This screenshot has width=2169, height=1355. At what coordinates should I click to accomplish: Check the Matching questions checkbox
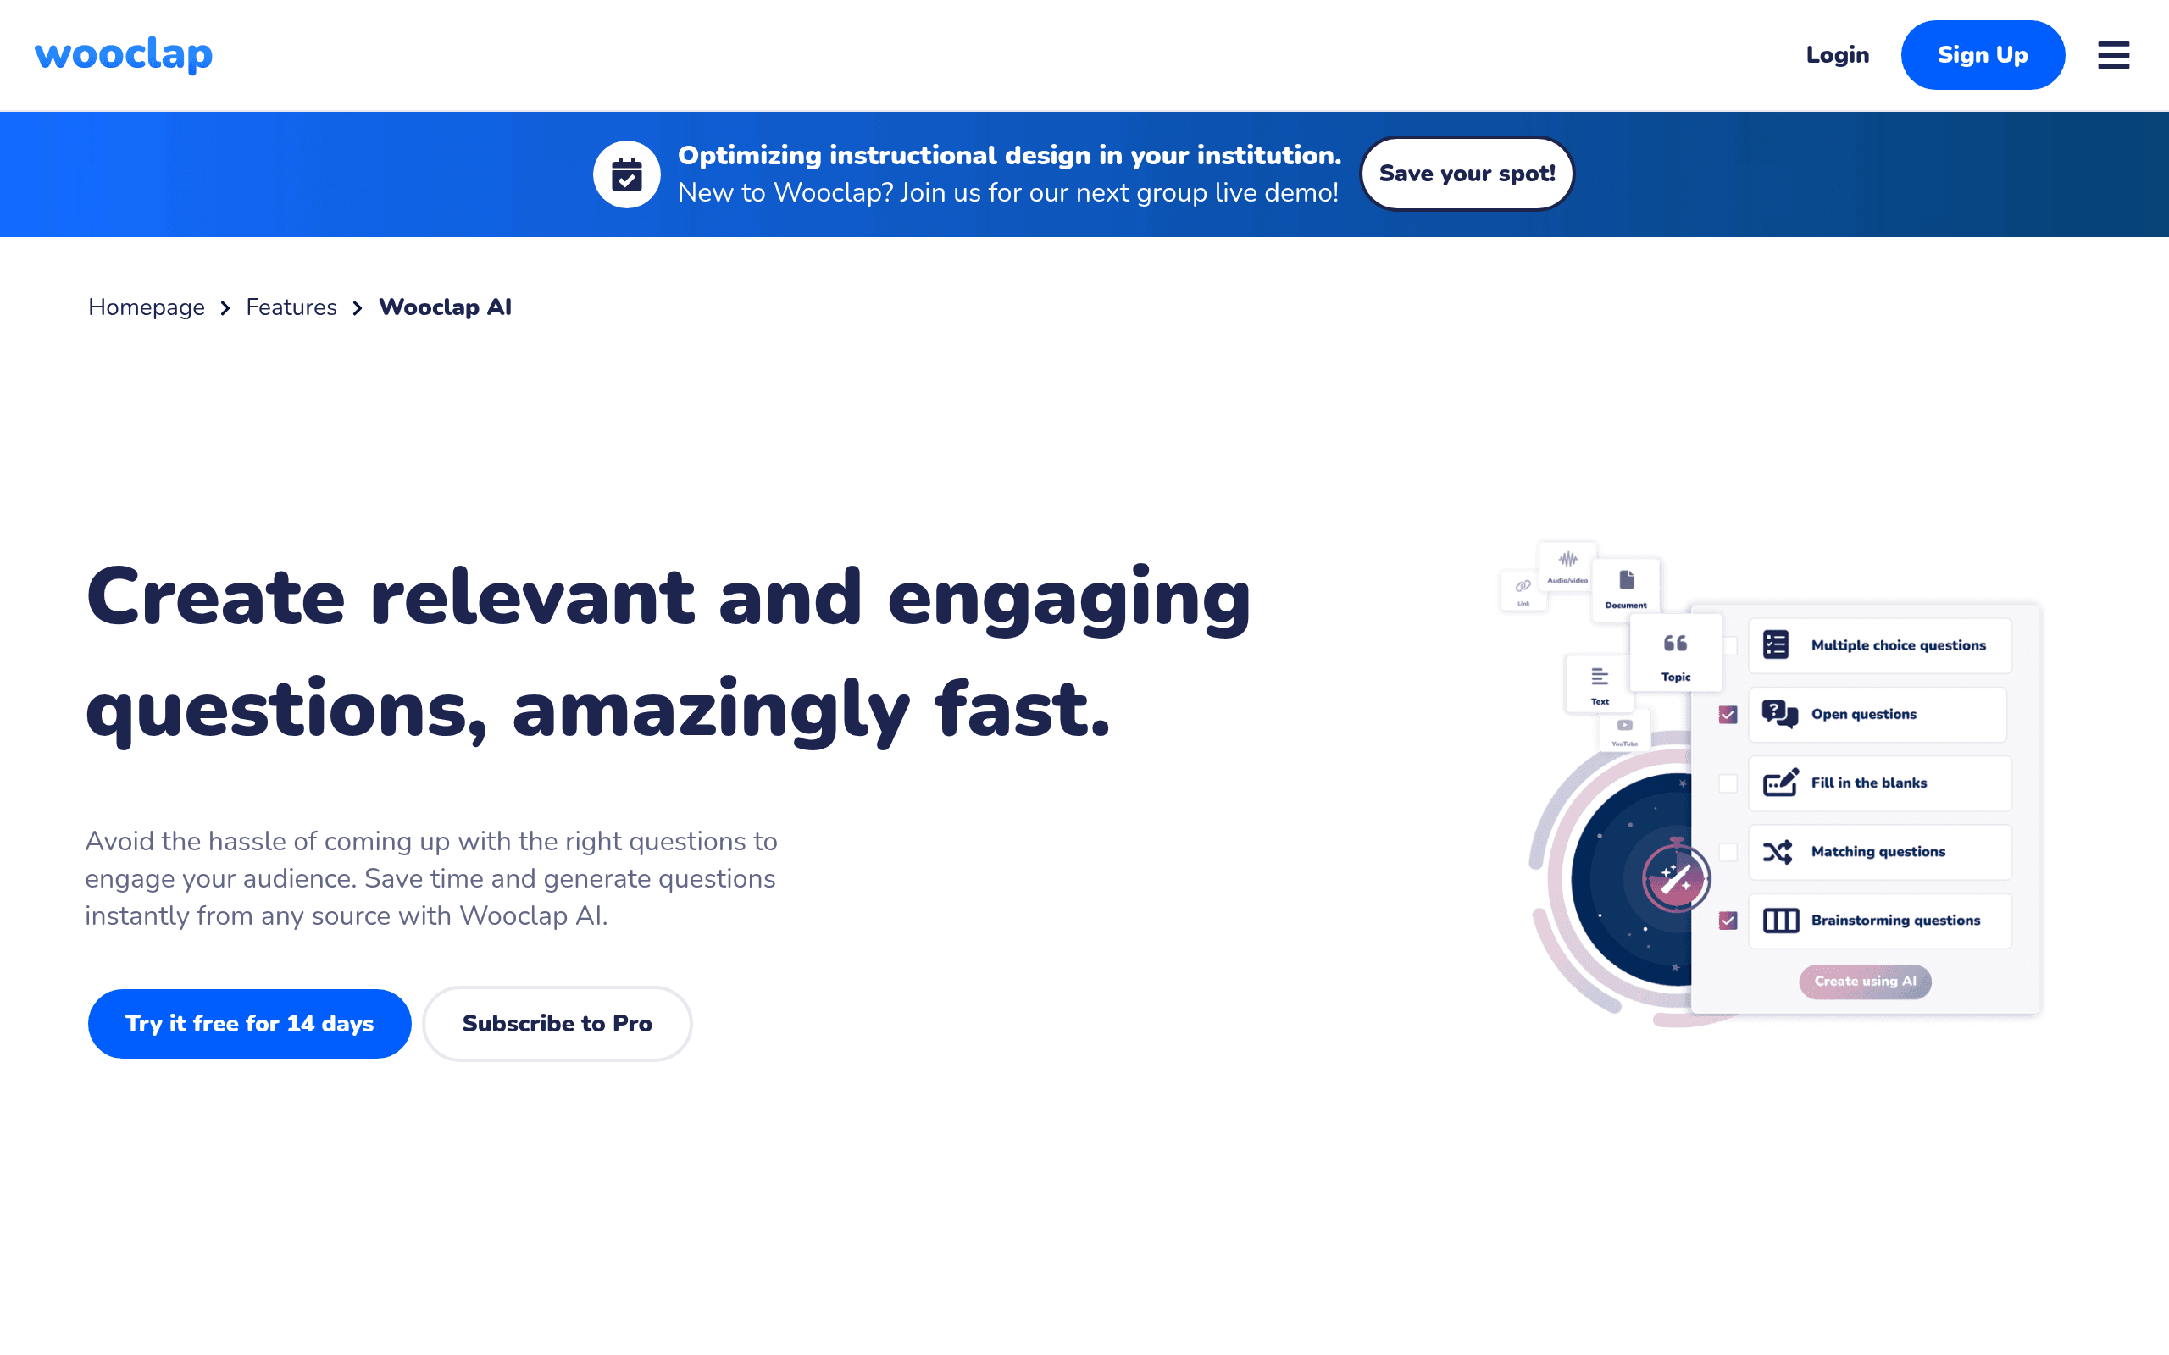click(1728, 852)
